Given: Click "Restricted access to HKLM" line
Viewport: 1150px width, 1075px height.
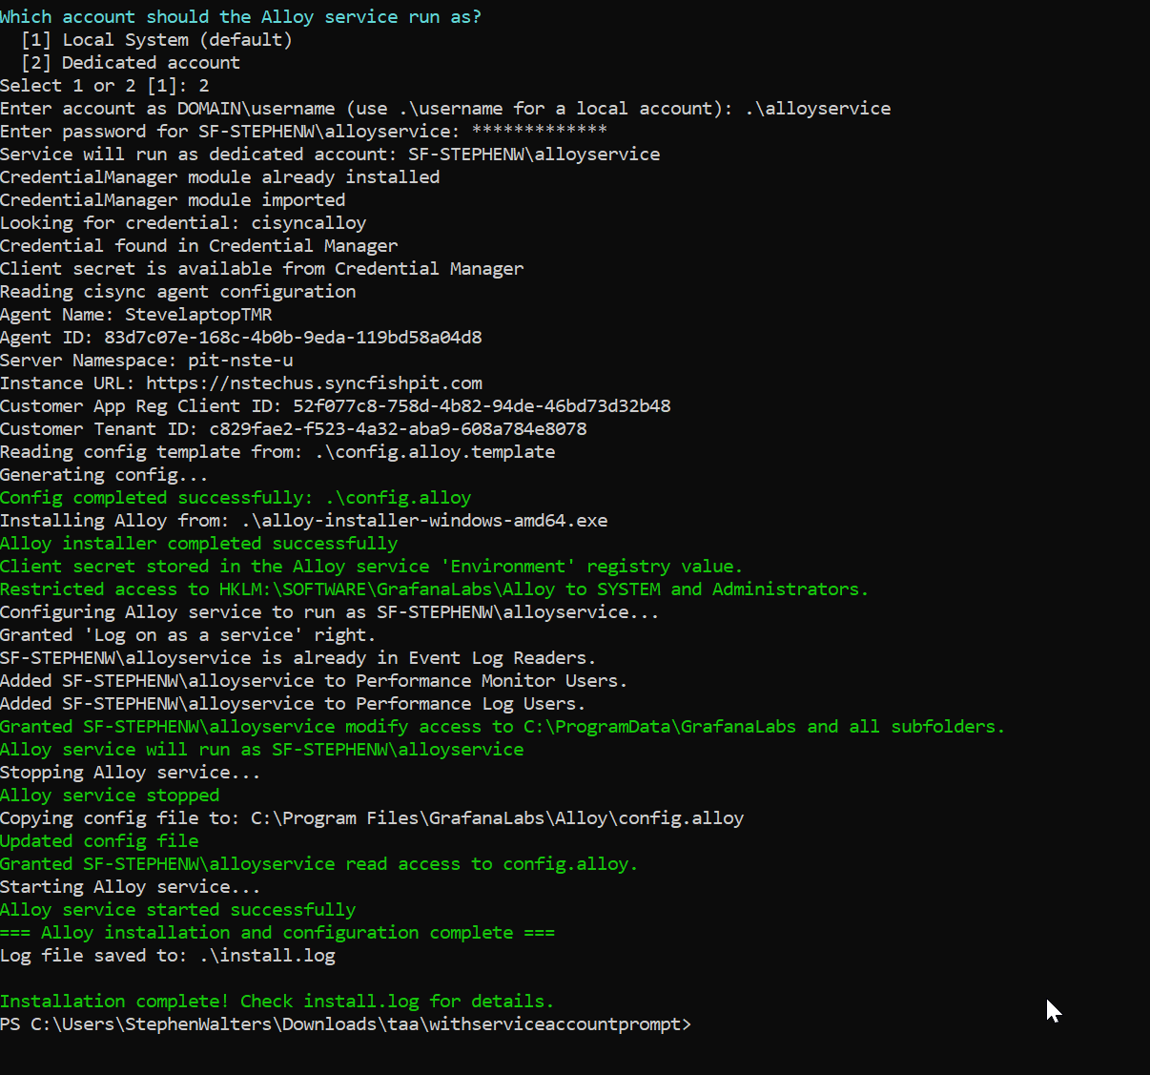Looking at the screenshot, I should (435, 589).
